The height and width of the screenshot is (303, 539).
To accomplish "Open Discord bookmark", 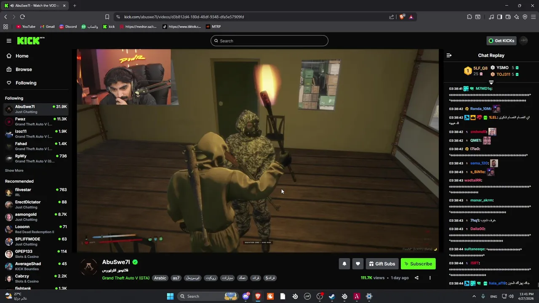I will point(68,27).
